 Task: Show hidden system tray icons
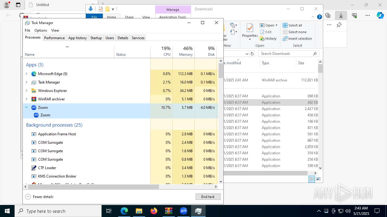tap(319, 211)
